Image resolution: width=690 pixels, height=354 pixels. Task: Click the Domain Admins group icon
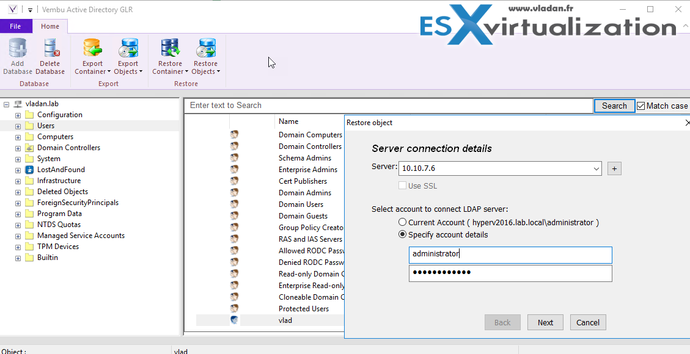point(234,192)
